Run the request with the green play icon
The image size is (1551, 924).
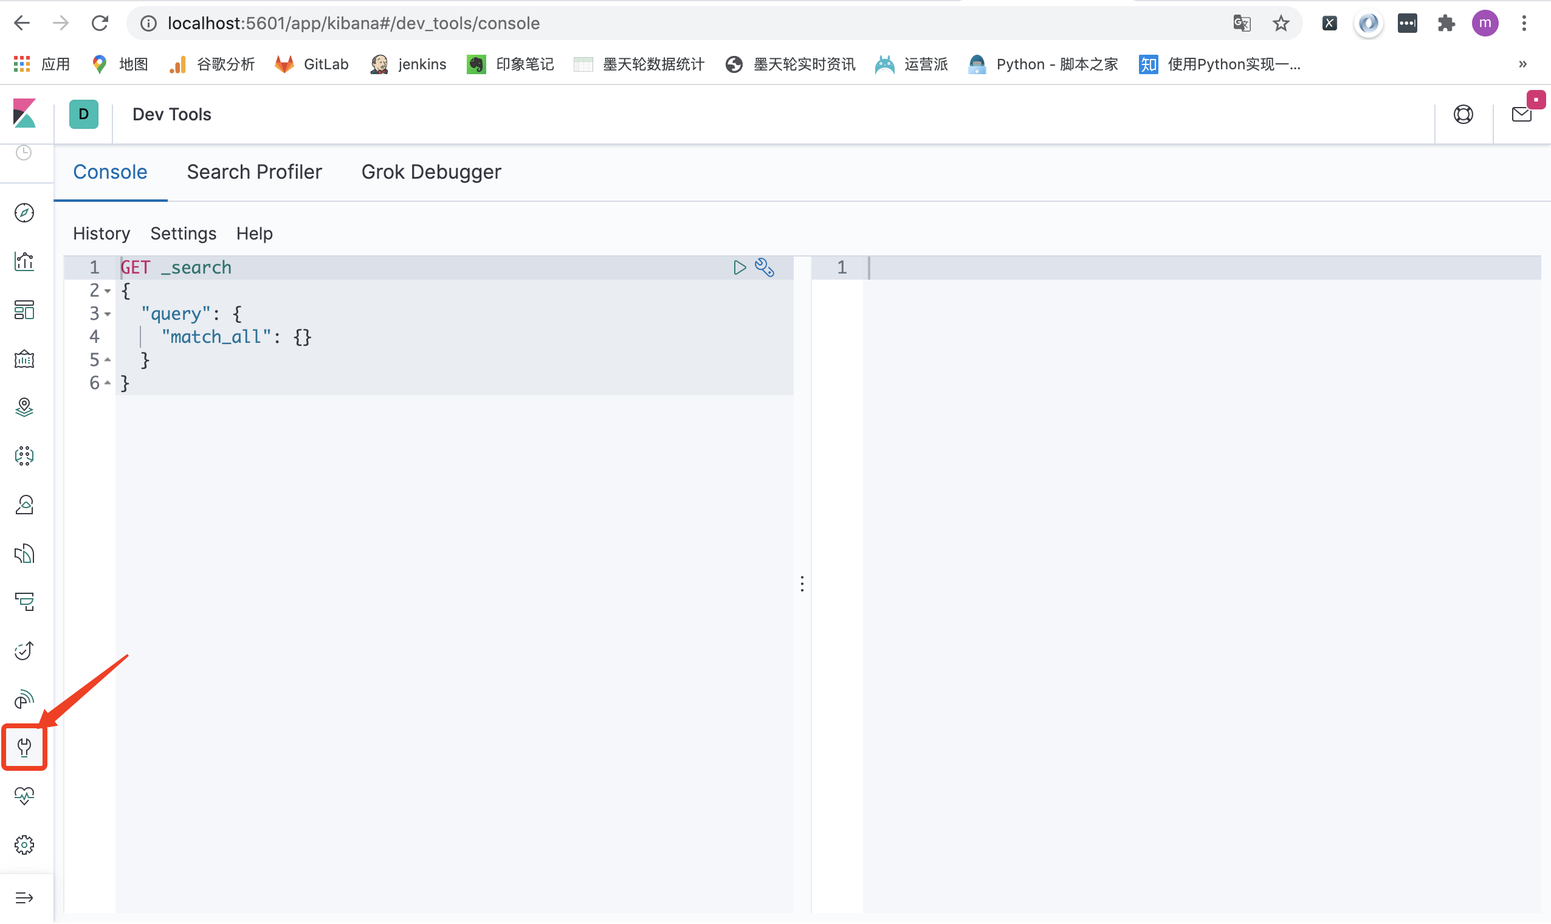[740, 267]
